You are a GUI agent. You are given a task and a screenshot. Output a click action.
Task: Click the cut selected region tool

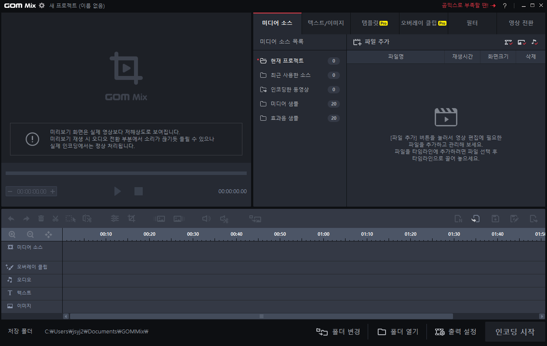point(87,219)
